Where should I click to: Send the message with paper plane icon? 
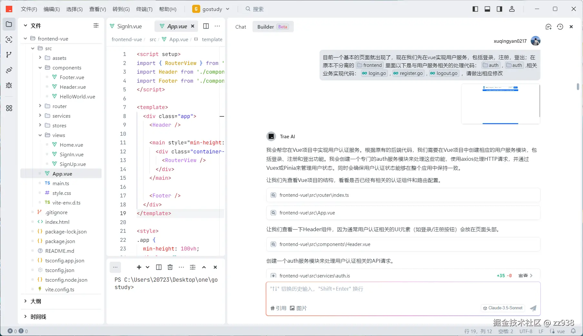coord(533,308)
